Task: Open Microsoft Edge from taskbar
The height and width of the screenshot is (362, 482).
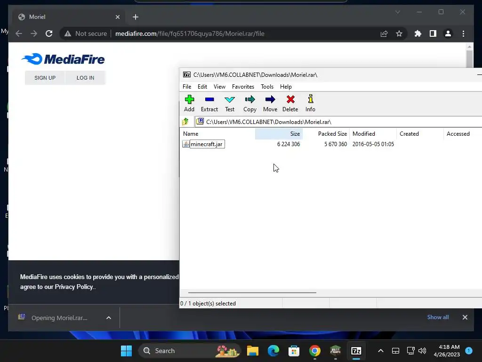Action: pyautogui.click(x=273, y=351)
